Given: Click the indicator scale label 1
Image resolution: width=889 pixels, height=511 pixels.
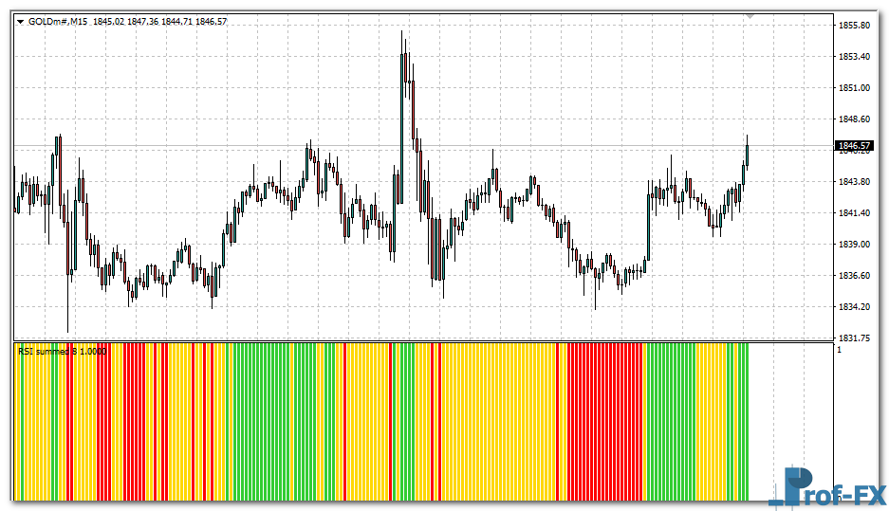Looking at the screenshot, I should (839, 350).
